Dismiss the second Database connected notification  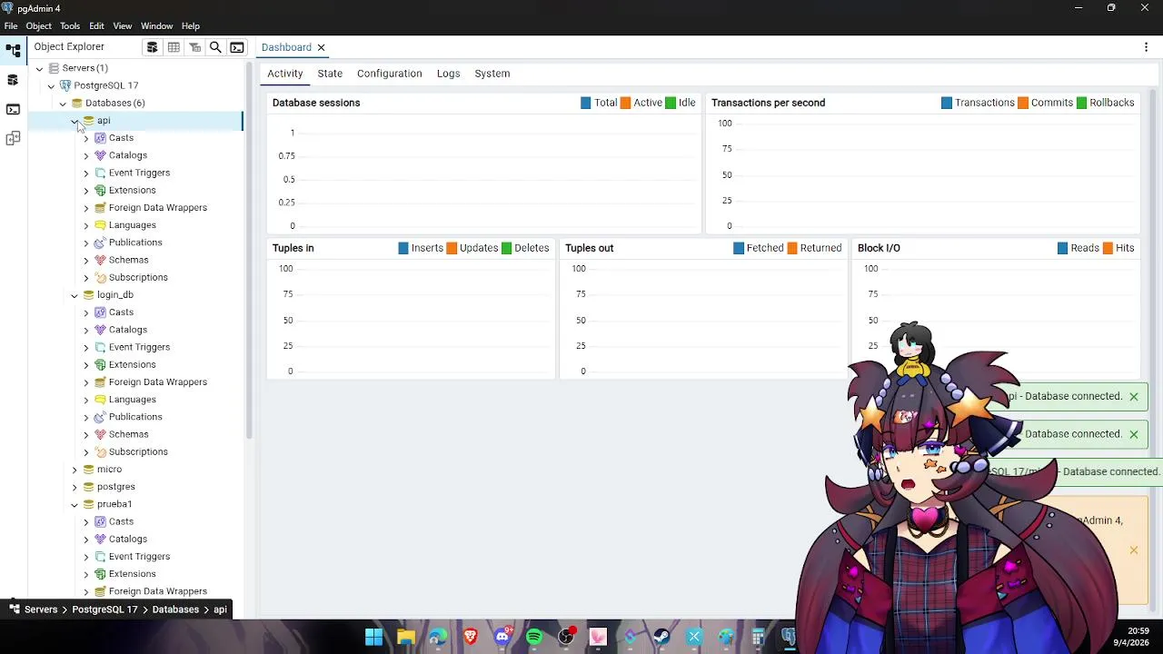pyautogui.click(x=1133, y=434)
